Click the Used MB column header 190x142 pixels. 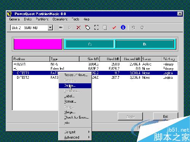[x=110, y=59]
